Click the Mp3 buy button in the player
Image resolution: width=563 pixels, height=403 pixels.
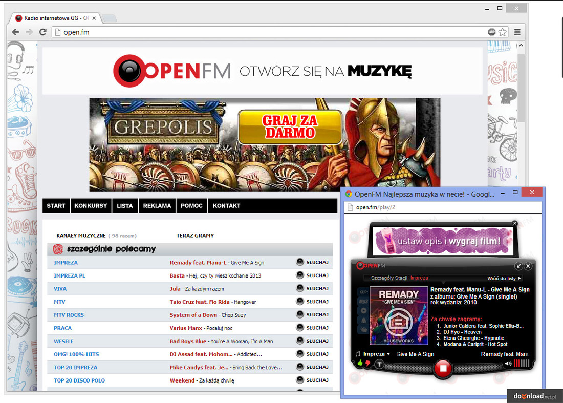(x=363, y=301)
